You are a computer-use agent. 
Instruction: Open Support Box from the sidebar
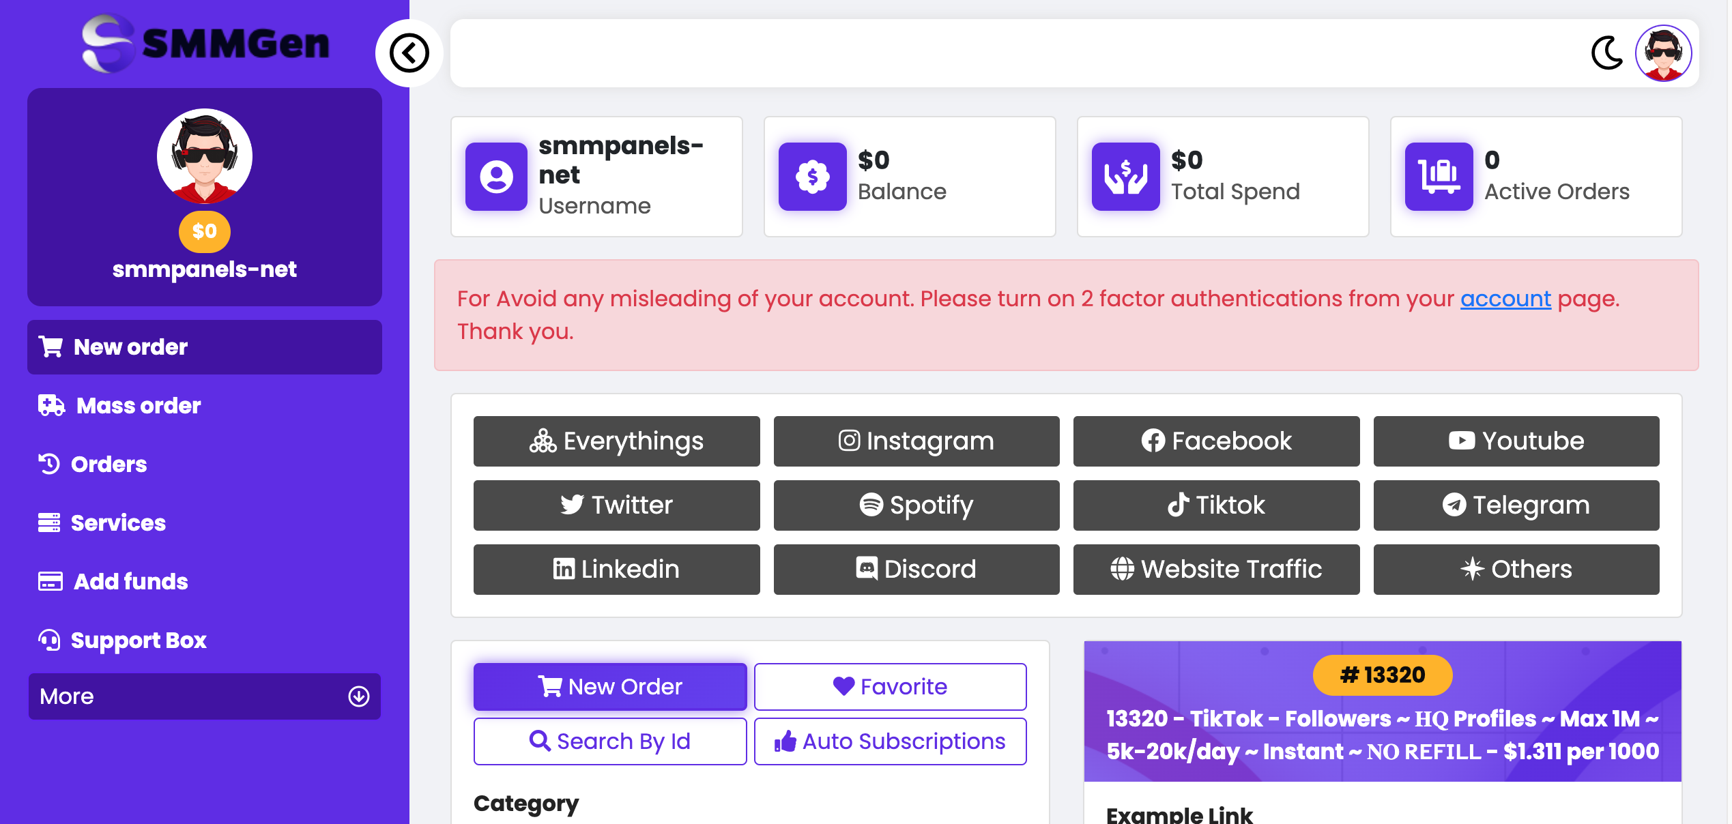(x=123, y=640)
